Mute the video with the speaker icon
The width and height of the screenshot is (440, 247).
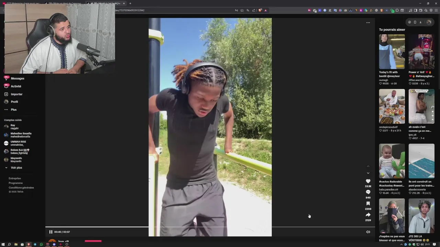(x=368, y=232)
